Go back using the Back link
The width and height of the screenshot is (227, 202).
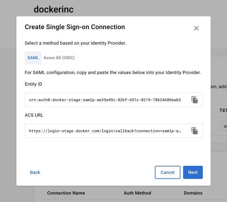(35, 172)
